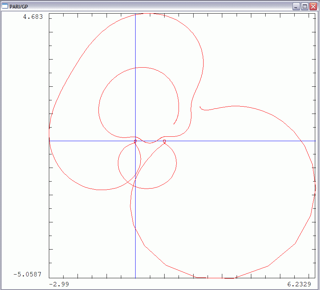Click the 6.2329 x-axis maximum label
This screenshot has height=290, width=320.
click(x=299, y=284)
